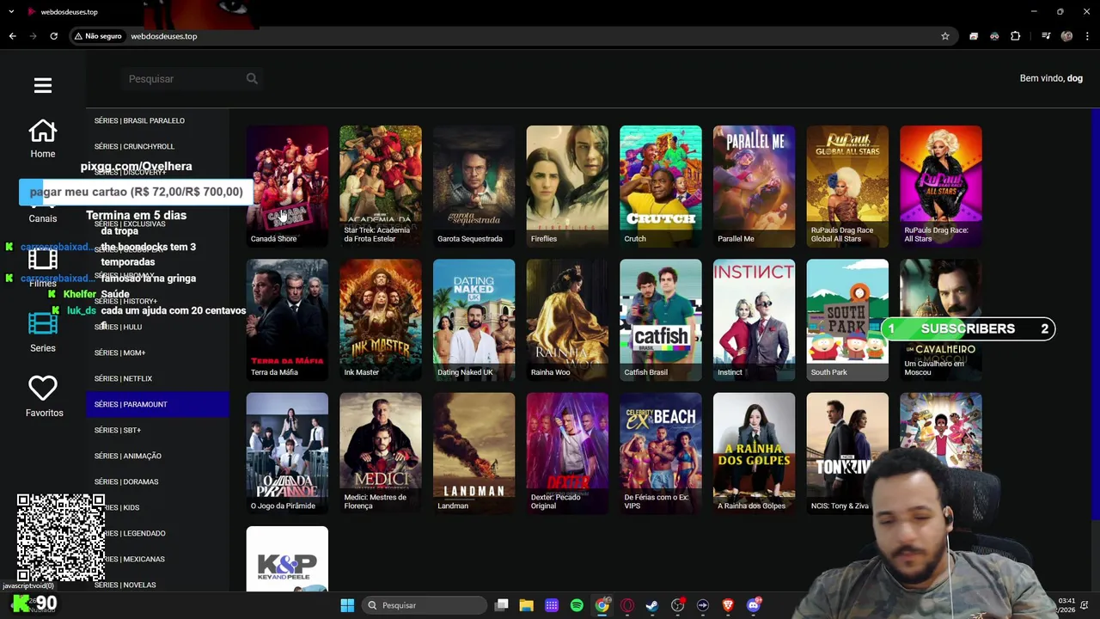Select SÉRIES | MGM+ category
The height and width of the screenshot is (619, 1100).
pos(157,352)
